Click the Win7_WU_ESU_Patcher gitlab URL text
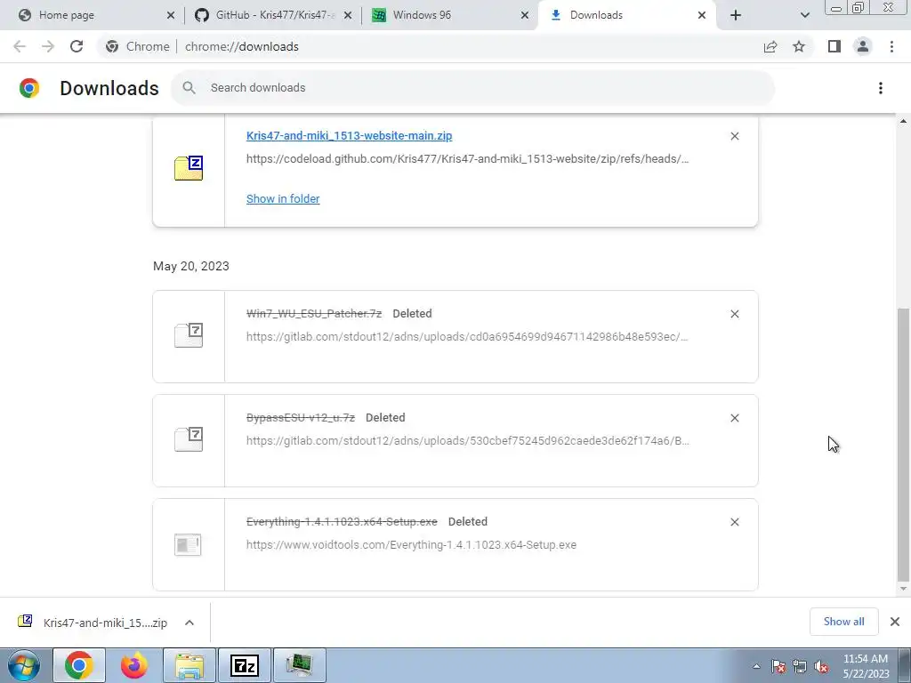911x683 pixels. click(468, 337)
